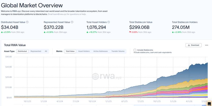Click the Distributed Asset Value info icon
Viewport: 212px width, 106px height.
(x=27, y=22)
